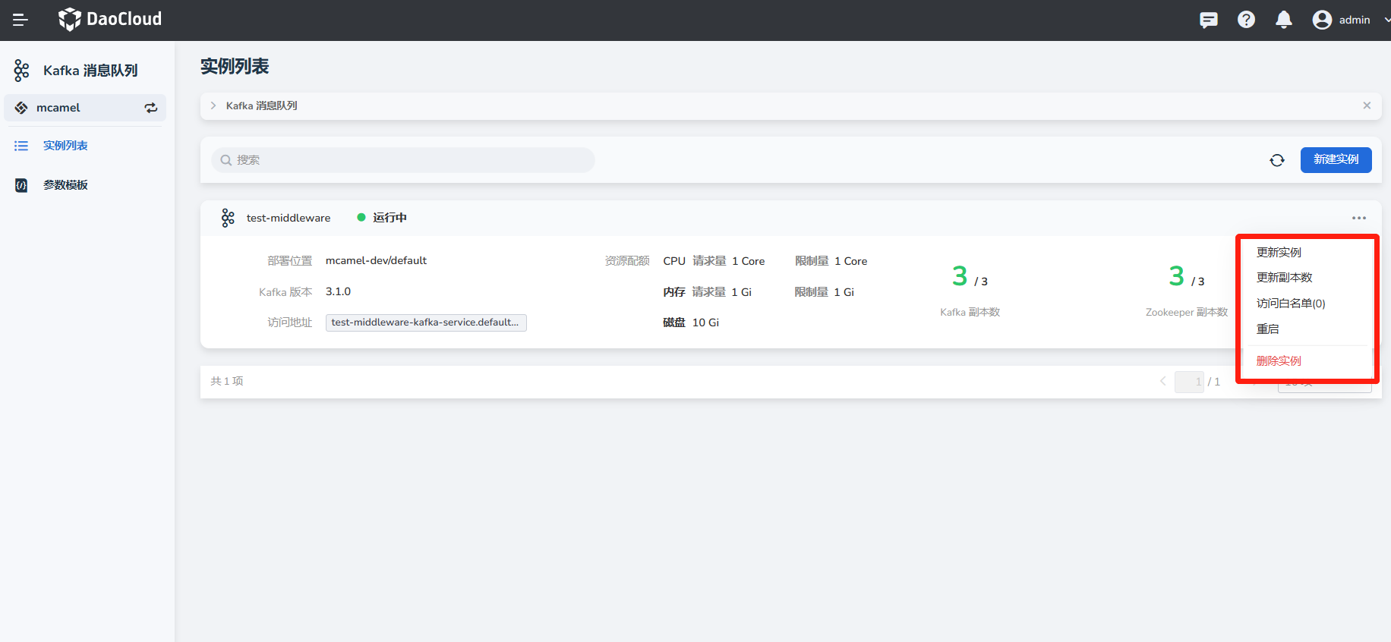Click the 新建实例 button
The height and width of the screenshot is (642, 1391).
[1336, 159]
